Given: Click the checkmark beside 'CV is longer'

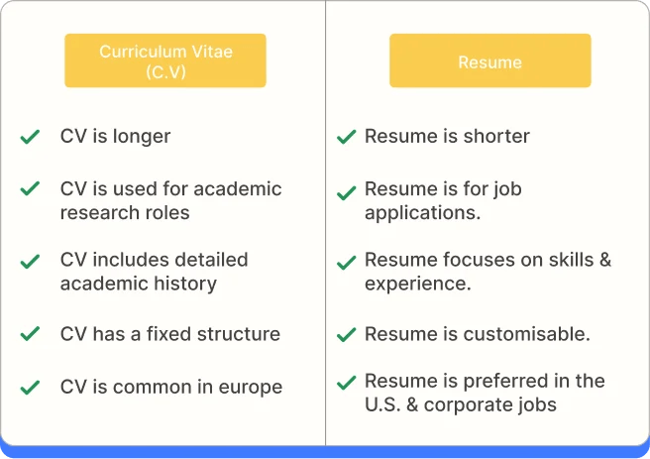Looking at the screenshot, I should click(30, 137).
